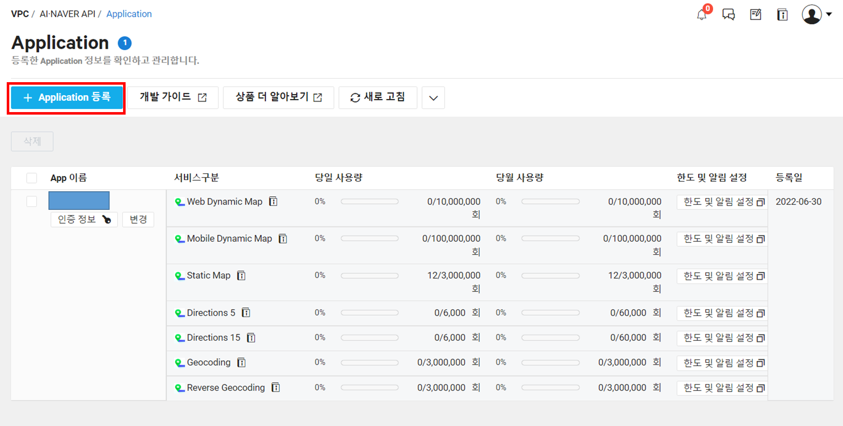
Task: Click Geocoding daily usage progress bar
Action: click(370, 362)
